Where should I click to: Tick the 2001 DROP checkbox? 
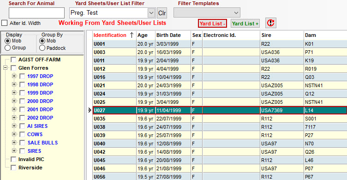[x=22, y=109]
